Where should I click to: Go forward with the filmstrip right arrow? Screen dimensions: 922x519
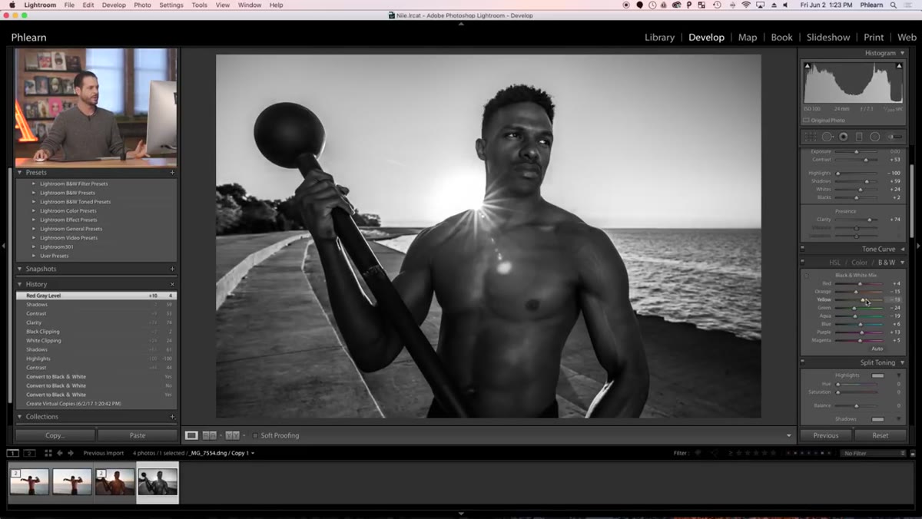71,453
